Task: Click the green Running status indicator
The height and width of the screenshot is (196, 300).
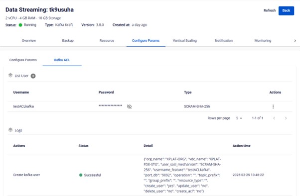Action: click(x=20, y=25)
